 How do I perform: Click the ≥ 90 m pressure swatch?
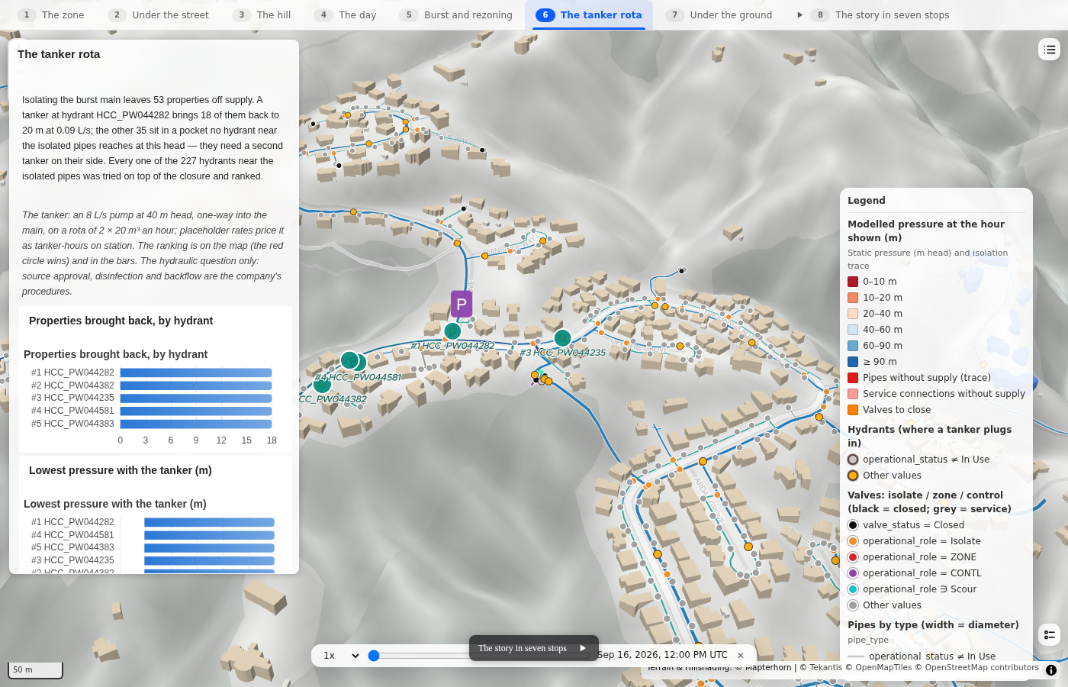pyautogui.click(x=853, y=362)
